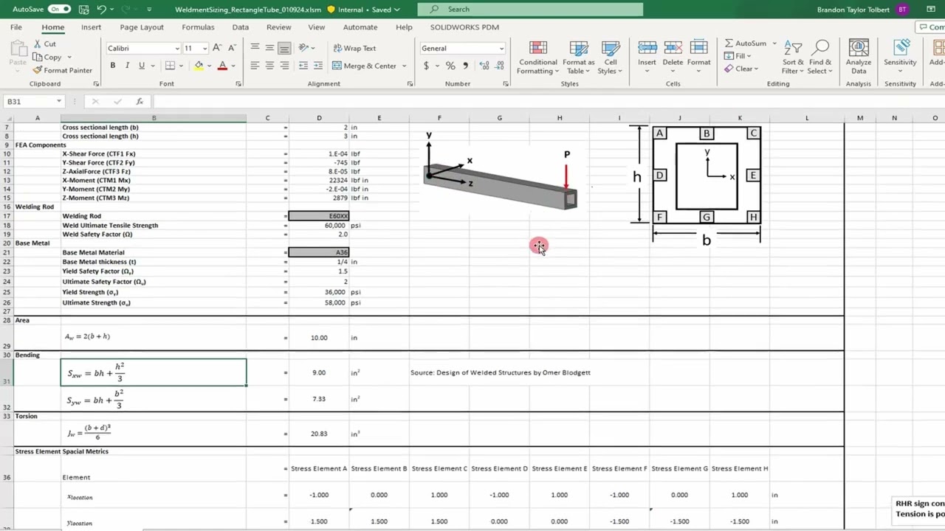The width and height of the screenshot is (945, 531).
Task: Open the Borders dropdown
Action: (x=180, y=66)
